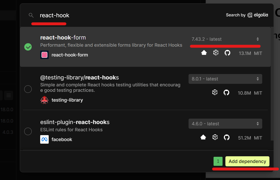Open testing-library GitHub icon

226,92
